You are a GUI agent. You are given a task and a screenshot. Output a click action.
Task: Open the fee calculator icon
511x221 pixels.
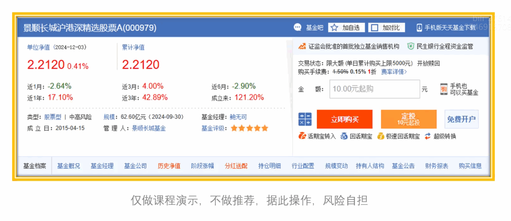point(305,119)
